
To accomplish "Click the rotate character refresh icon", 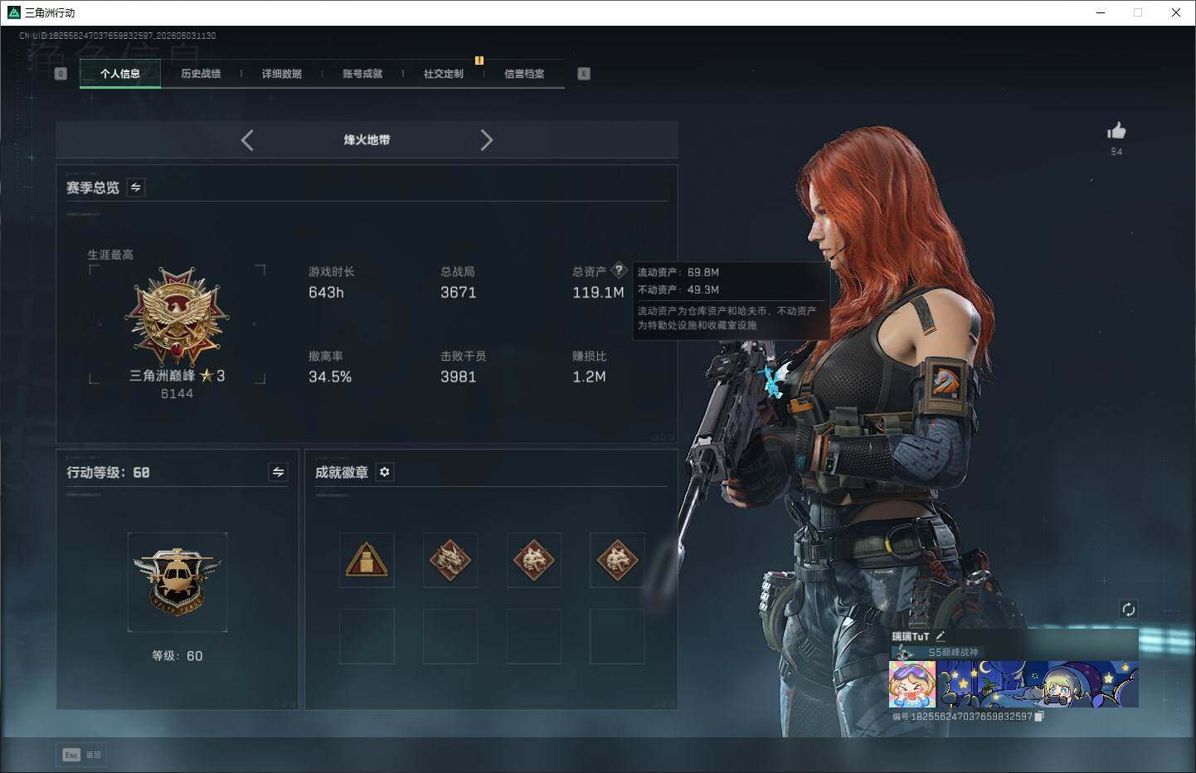I will pyautogui.click(x=1129, y=610).
